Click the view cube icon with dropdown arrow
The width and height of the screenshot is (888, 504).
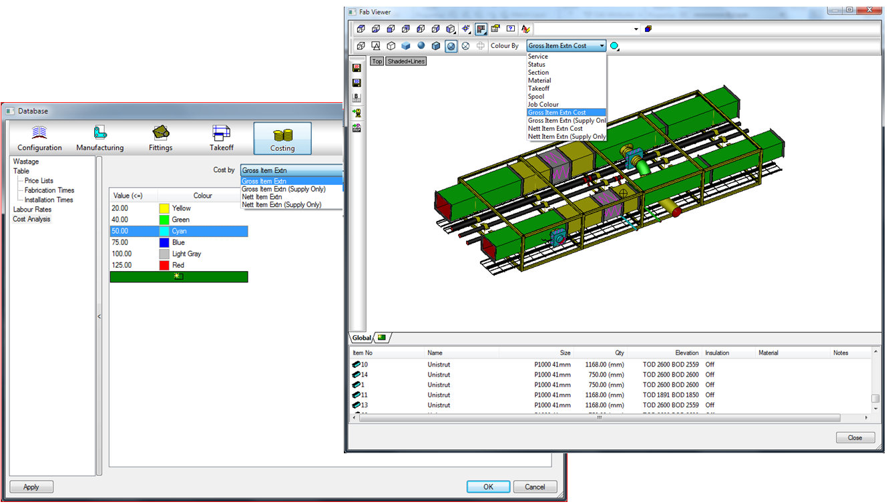451,29
